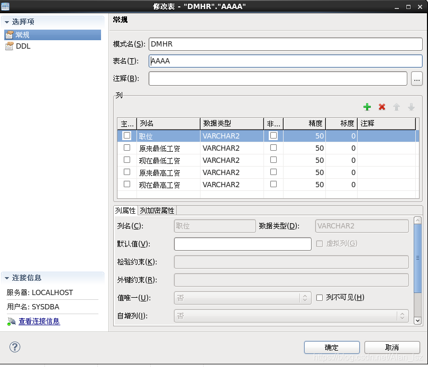428x367 pixels.
Task: Switch to the 列加密属性 tab
Action: point(157,210)
